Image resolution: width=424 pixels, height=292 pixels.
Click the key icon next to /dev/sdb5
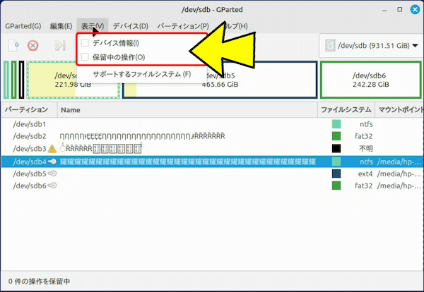[x=52, y=173]
